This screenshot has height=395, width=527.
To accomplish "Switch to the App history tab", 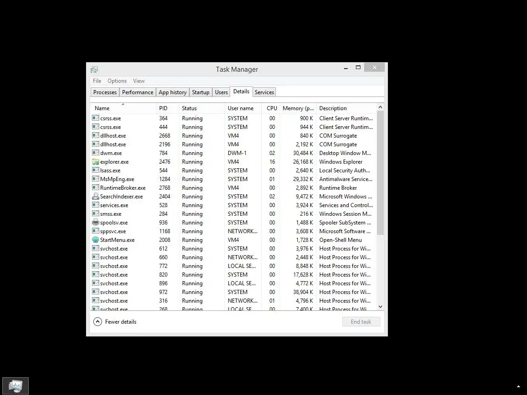I will coord(172,92).
